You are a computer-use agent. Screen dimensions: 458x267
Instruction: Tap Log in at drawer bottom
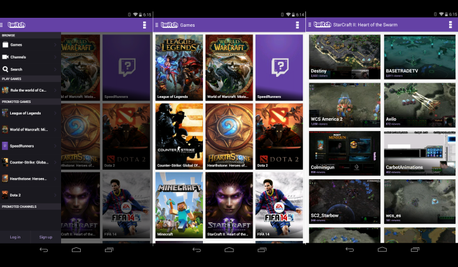[x=15, y=237]
